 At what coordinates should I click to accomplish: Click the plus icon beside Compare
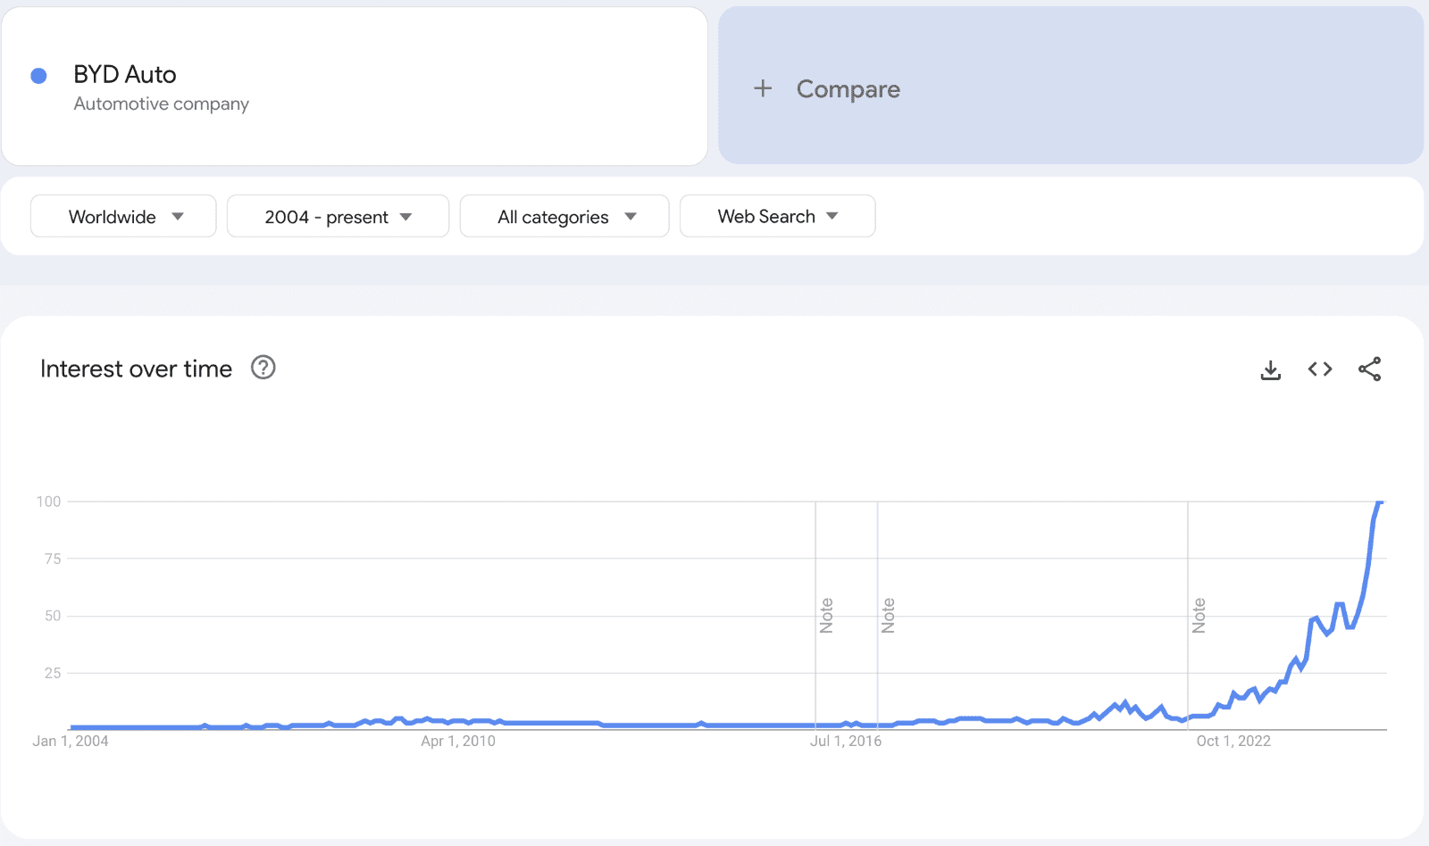(x=763, y=88)
